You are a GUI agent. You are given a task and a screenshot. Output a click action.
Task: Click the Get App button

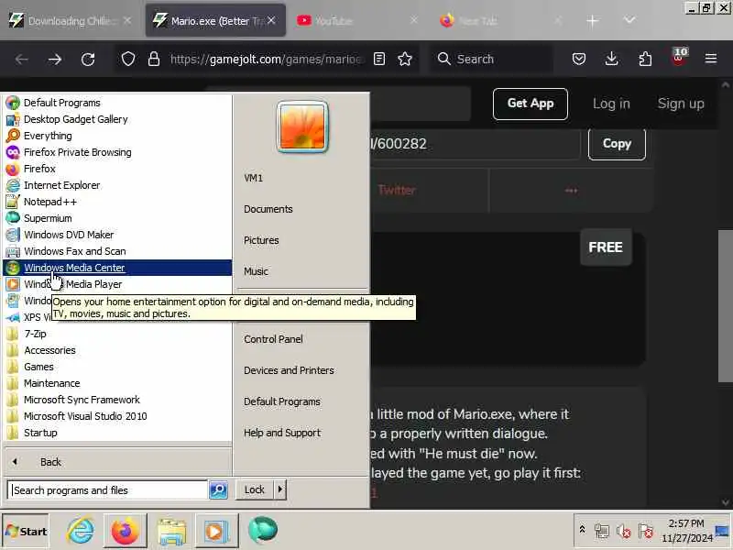pos(531,104)
